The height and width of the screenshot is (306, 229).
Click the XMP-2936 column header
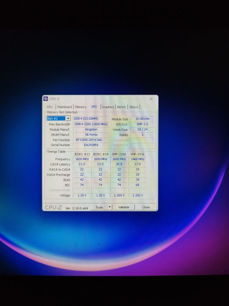coord(137,154)
